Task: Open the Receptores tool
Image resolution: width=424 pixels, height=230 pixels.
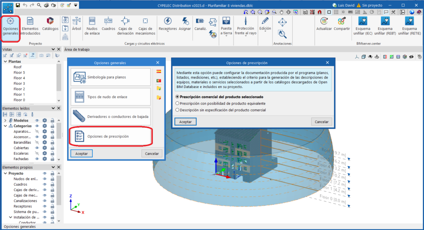Action: click(x=168, y=24)
